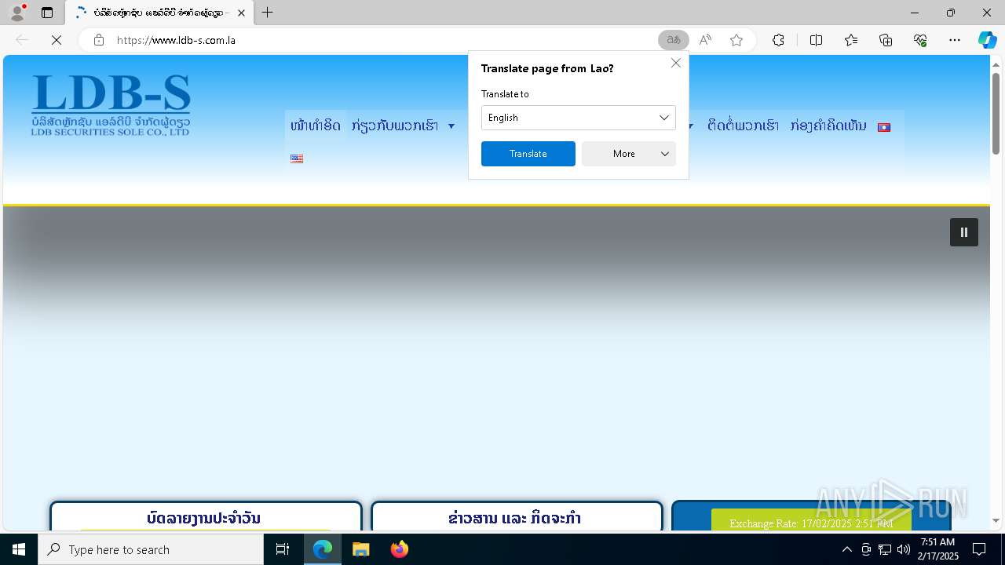Open File Explorer on taskbar
This screenshot has width=1005, height=565.
click(361, 549)
